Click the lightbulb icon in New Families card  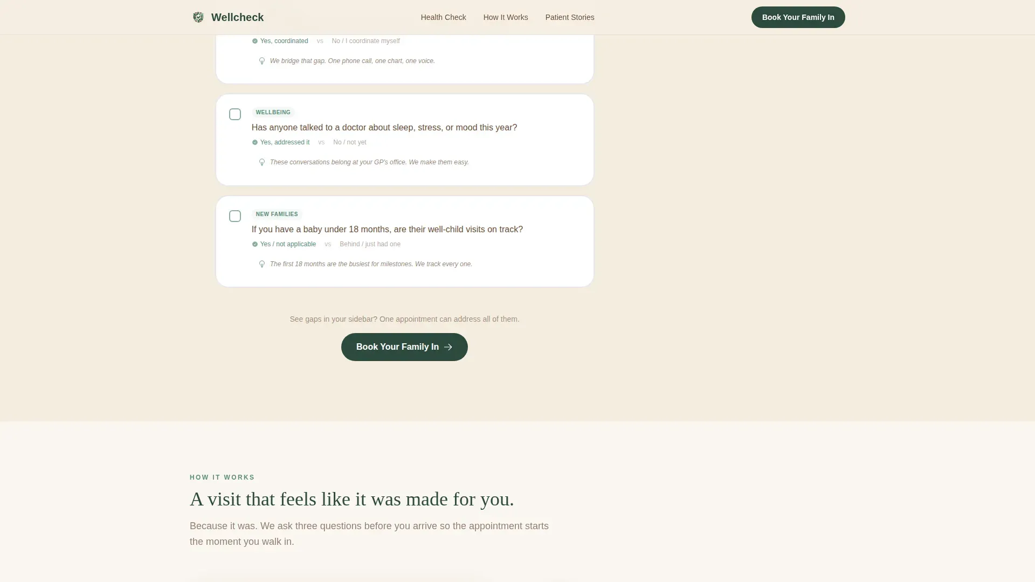(262, 264)
